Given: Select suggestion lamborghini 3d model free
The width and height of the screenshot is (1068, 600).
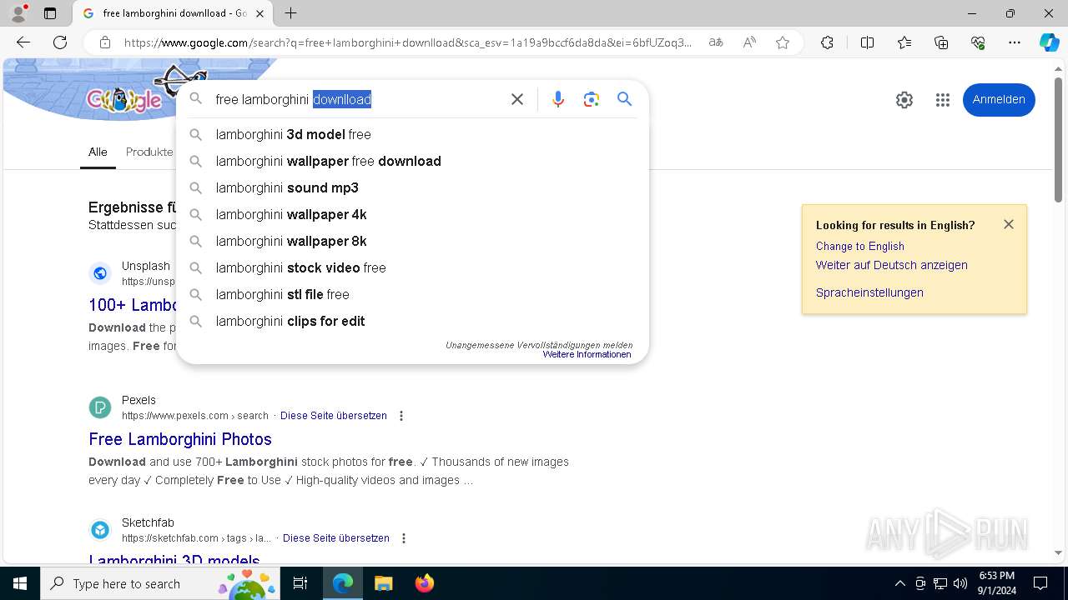Looking at the screenshot, I should (x=412, y=134).
